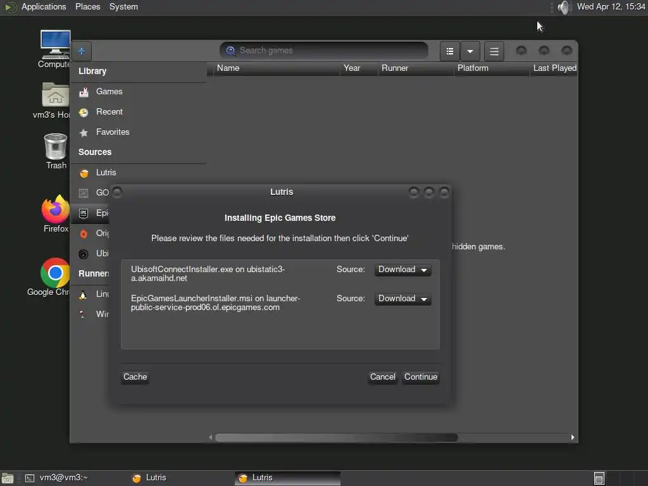Click the date and time clock

pos(611,7)
